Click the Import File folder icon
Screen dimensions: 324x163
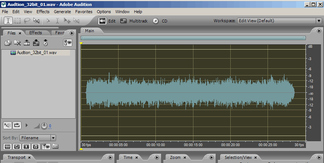8,43
